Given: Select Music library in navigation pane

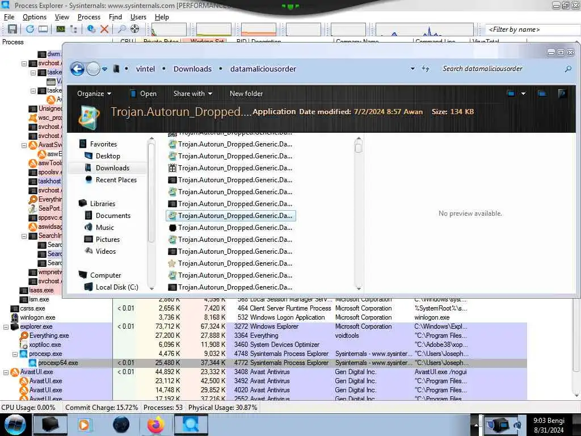Looking at the screenshot, I should [105, 227].
